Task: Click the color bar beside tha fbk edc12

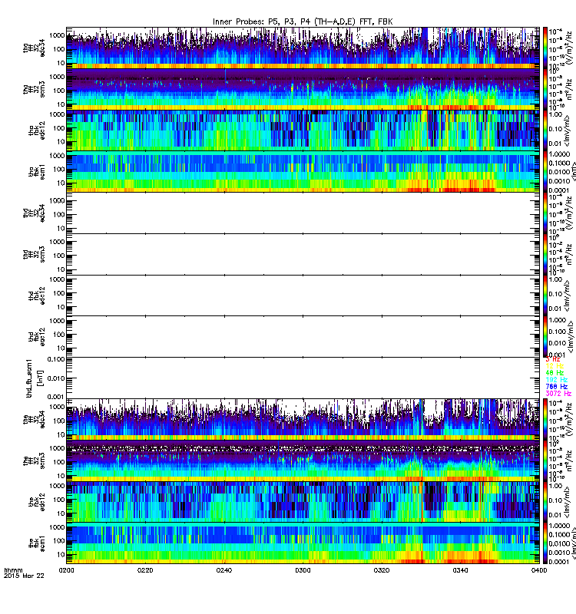Action: [x=545, y=130]
